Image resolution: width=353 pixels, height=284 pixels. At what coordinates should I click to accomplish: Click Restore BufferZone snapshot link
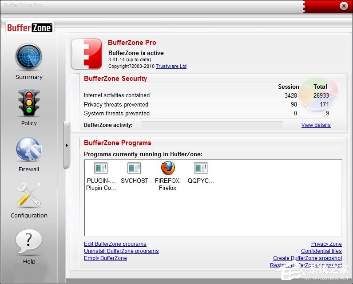tap(306, 265)
